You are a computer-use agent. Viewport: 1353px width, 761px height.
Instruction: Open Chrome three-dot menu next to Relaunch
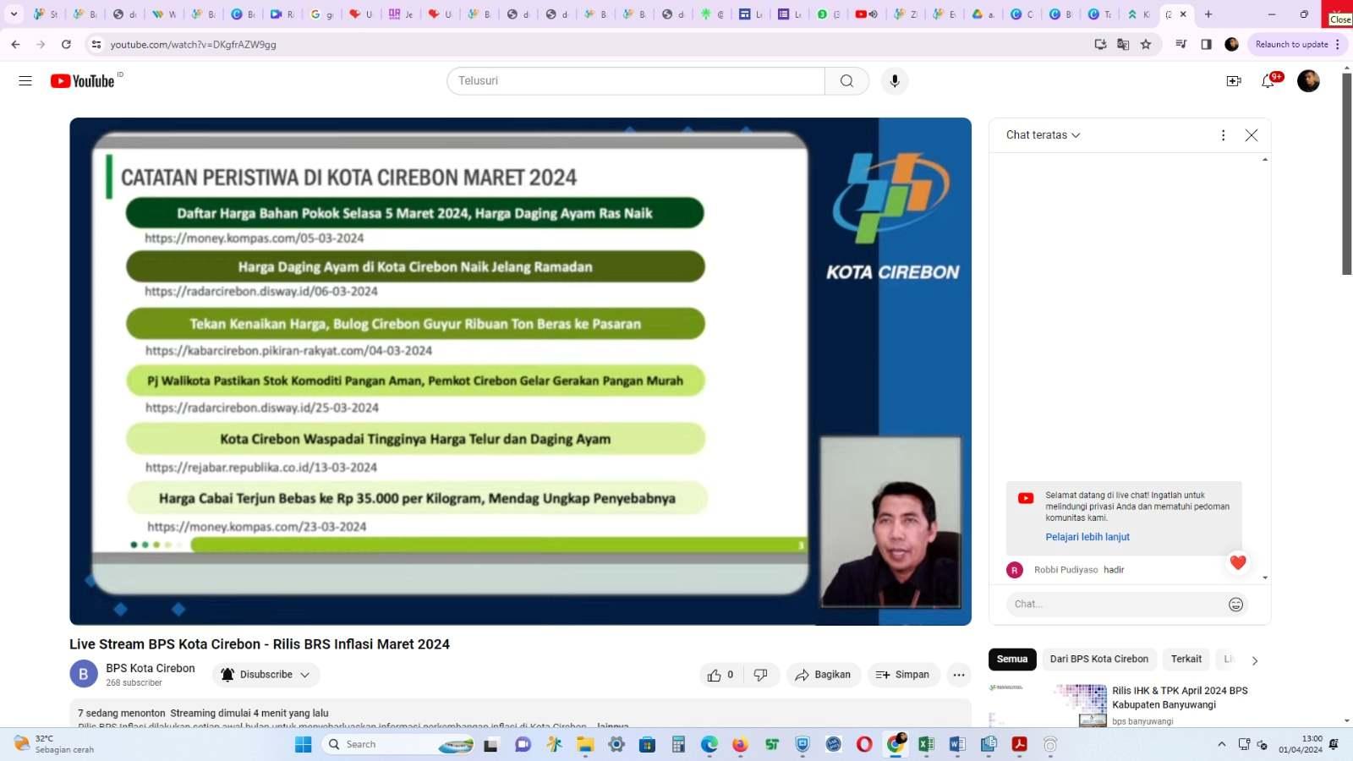tap(1338, 44)
